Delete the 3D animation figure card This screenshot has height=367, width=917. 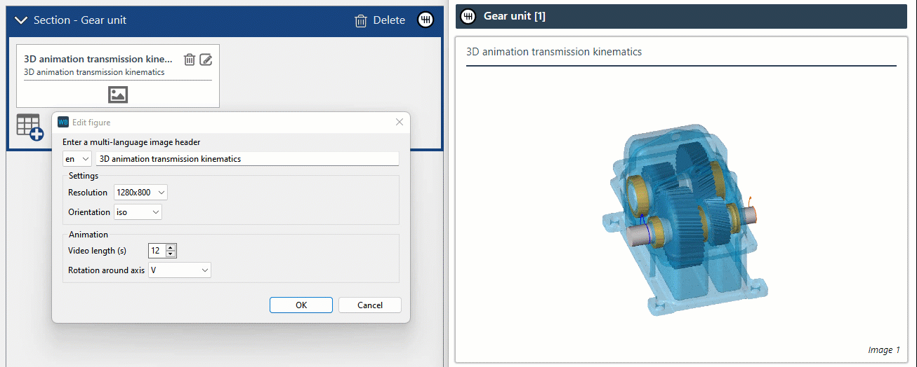click(189, 60)
